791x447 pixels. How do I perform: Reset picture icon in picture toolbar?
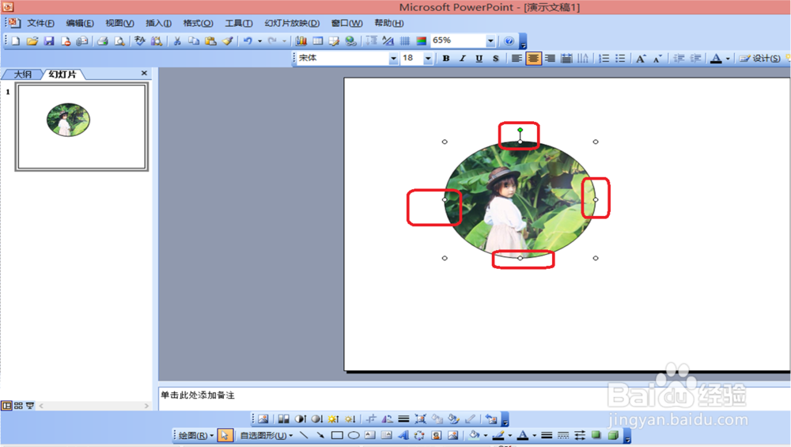[x=491, y=419]
